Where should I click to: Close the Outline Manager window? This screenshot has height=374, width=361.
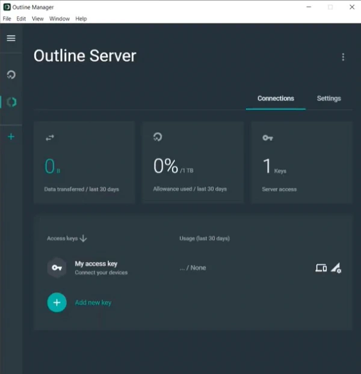click(352, 7)
